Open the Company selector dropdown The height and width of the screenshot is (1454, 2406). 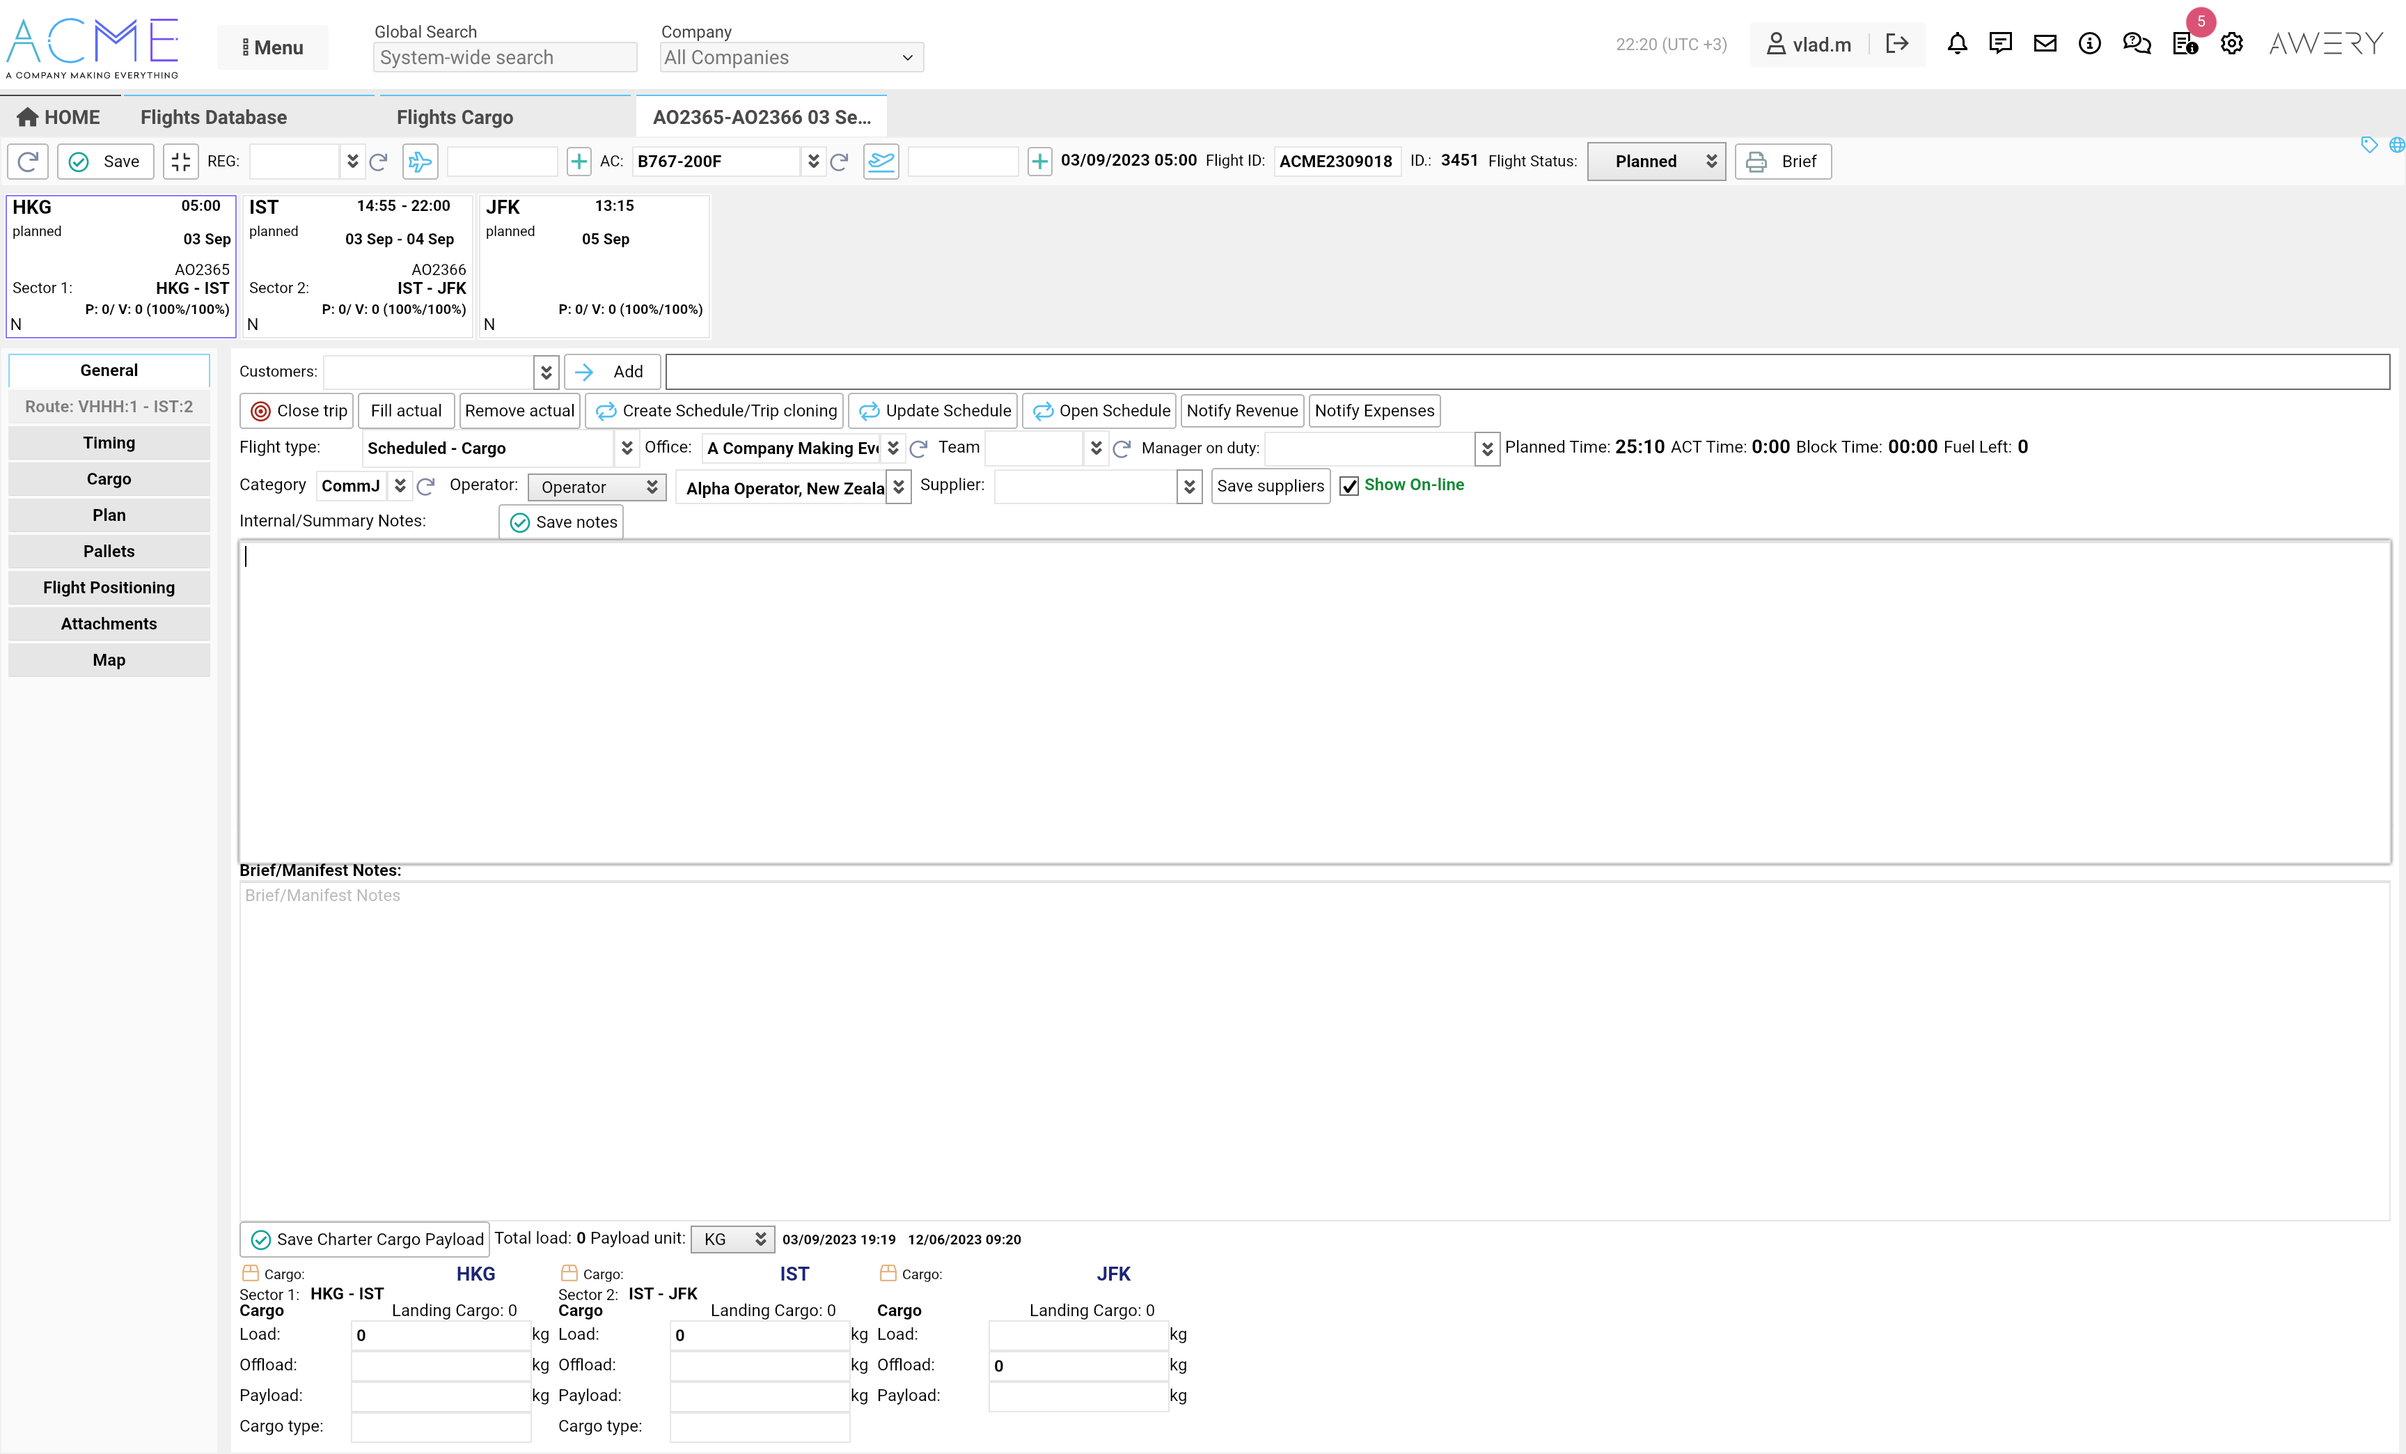(791, 58)
